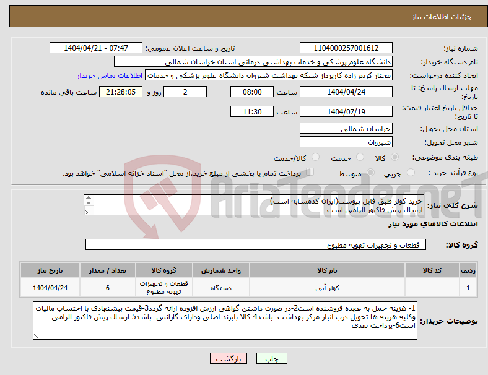The width and height of the screenshot is (488, 375).
Task: Click the resize handle of توضیحات خریدار box
Action: click(36, 336)
